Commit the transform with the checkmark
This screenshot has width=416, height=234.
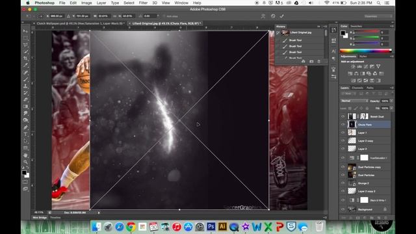[x=281, y=16]
